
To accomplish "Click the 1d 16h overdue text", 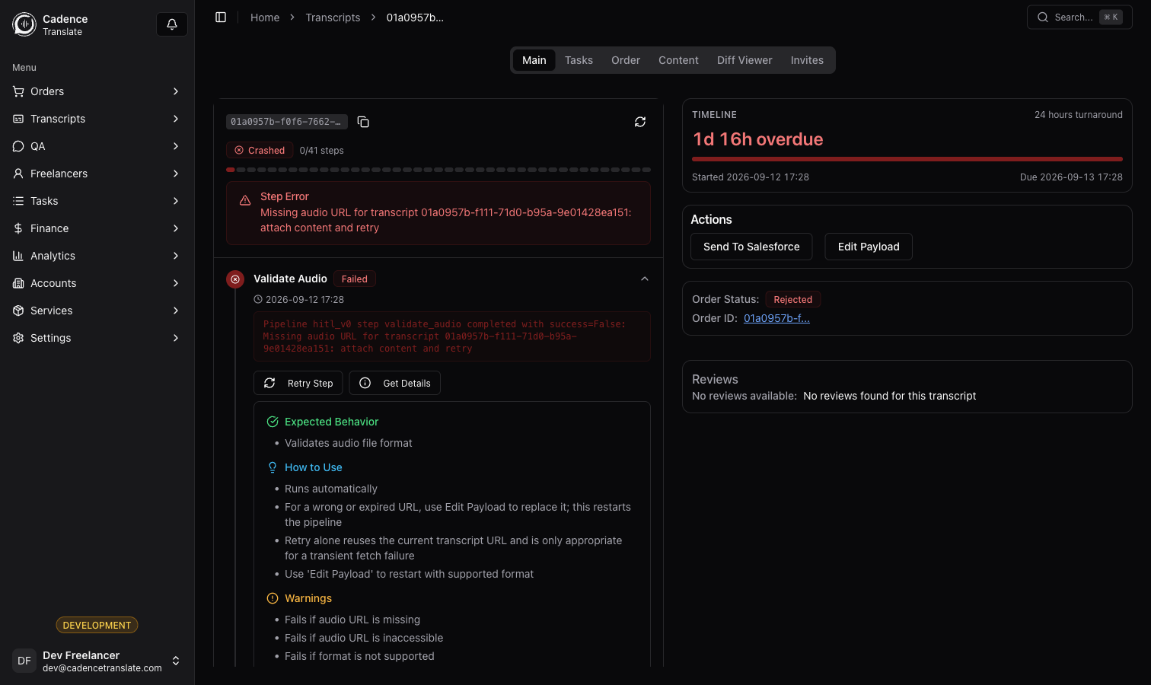I will coord(758,139).
